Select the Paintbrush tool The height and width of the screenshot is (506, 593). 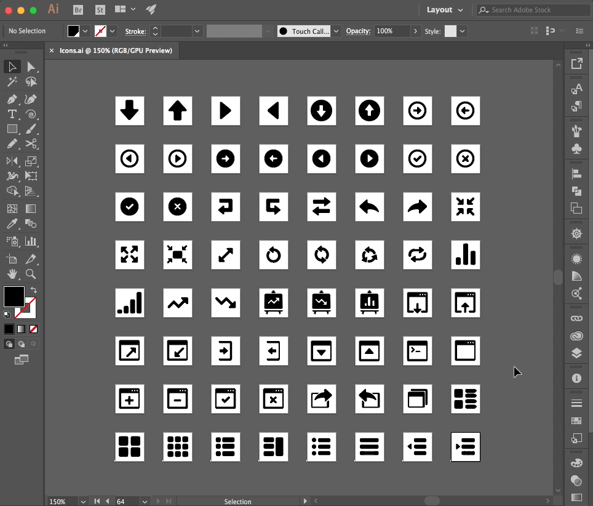pyautogui.click(x=31, y=129)
